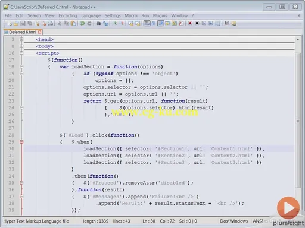
Task: Run macro multiple times toolbar icon
Action: click(211, 23)
